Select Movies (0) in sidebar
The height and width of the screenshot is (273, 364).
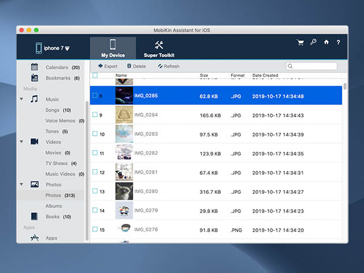point(58,152)
